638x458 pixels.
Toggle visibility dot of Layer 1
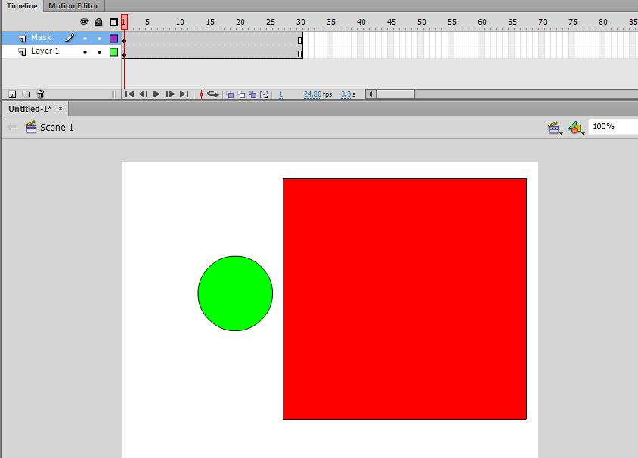[85, 52]
